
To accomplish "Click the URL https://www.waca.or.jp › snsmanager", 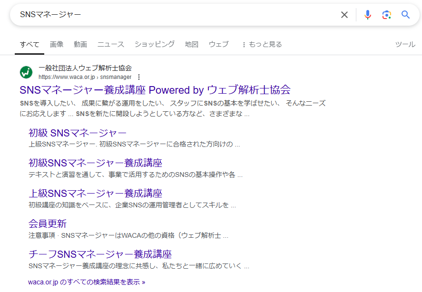I will tap(85, 77).
